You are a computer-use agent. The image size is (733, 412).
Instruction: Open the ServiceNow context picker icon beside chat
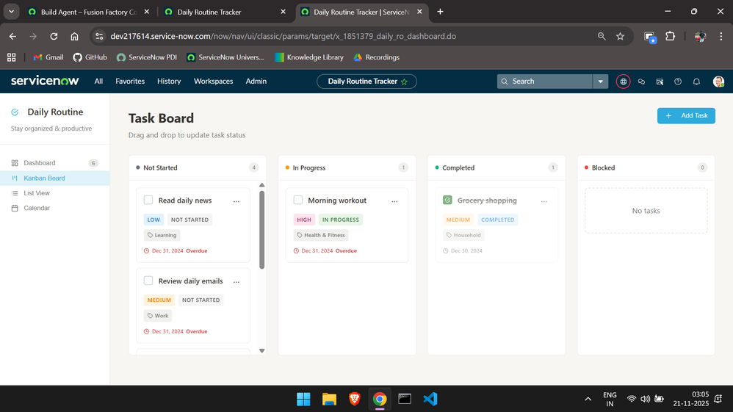[660, 82]
